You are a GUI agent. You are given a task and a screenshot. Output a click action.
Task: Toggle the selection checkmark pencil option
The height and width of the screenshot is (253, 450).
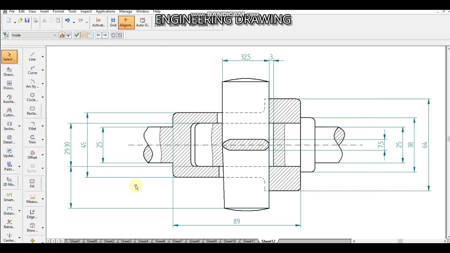click(77, 35)
